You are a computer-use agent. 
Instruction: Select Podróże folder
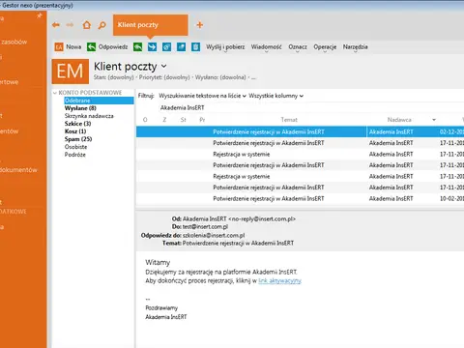coord(75,155)
